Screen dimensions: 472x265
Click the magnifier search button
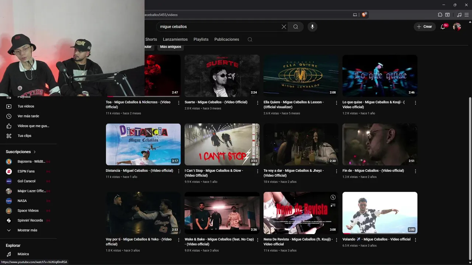pyautogui.click(x=296, y=26)
